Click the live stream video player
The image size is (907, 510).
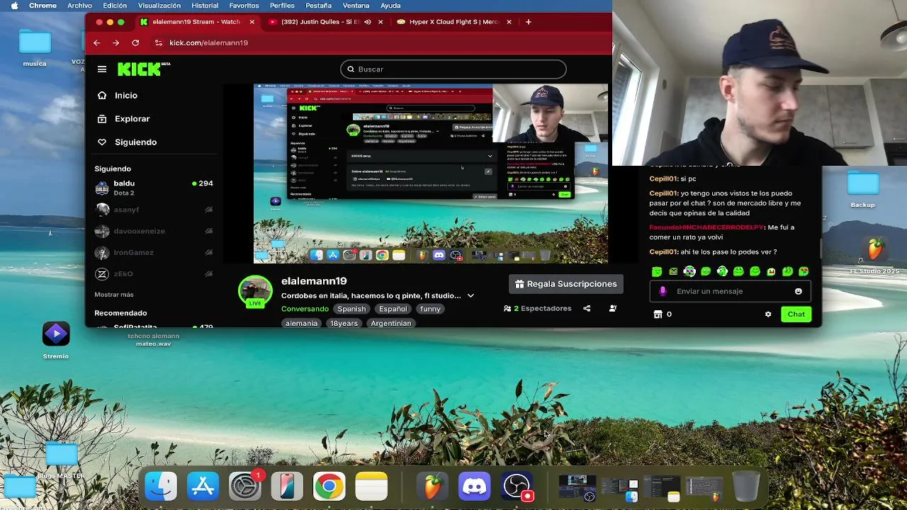click(x=431, y=174)
